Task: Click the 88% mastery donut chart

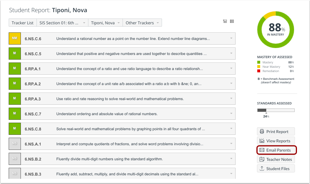Action: click(x=276, y=30)
